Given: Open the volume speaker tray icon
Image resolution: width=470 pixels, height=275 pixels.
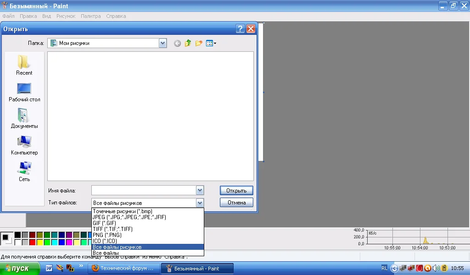Looking at the screenshot, I should tap(436, 268).
